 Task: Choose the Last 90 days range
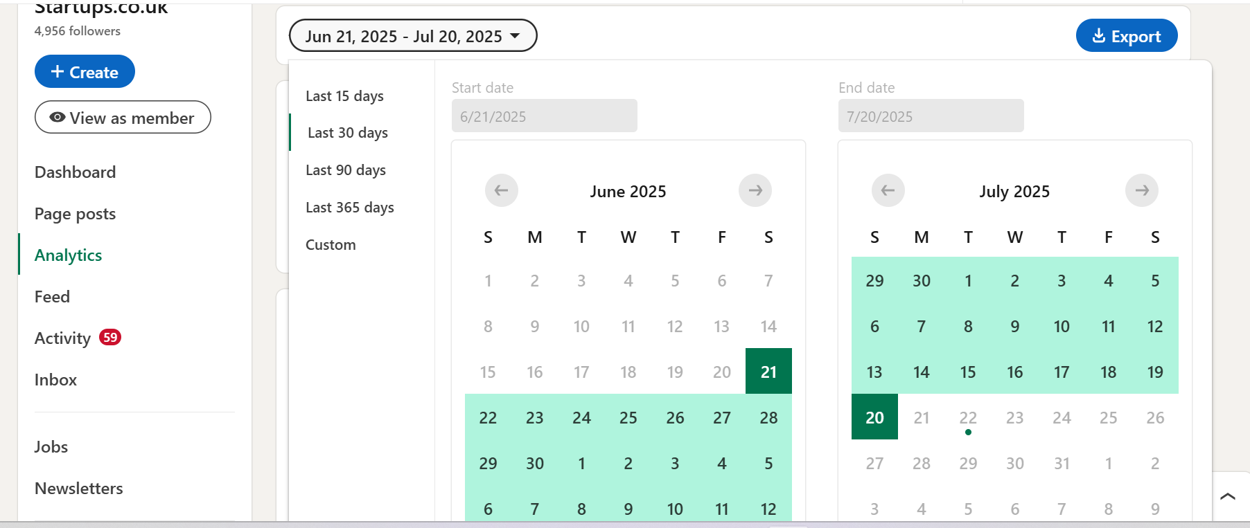tap(346, 170)
